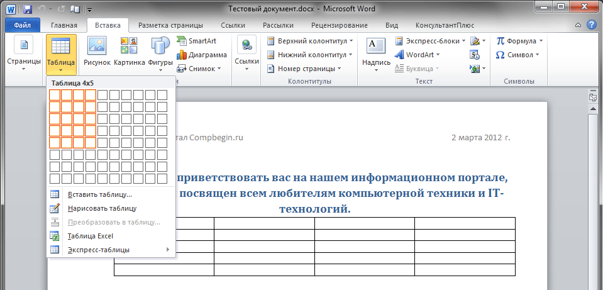Click the open-book icon in Quick Access Toolbar
Screen dimensions: 603x290
pyautogui.click(x=75, y=8)
